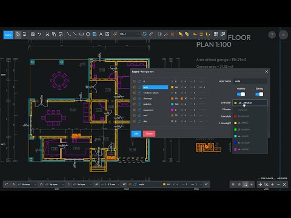Click the measure ruler icon
Image resolution: width=291 pixels, height=218 pixels.
pyautogui.click(x=151, y=34)
